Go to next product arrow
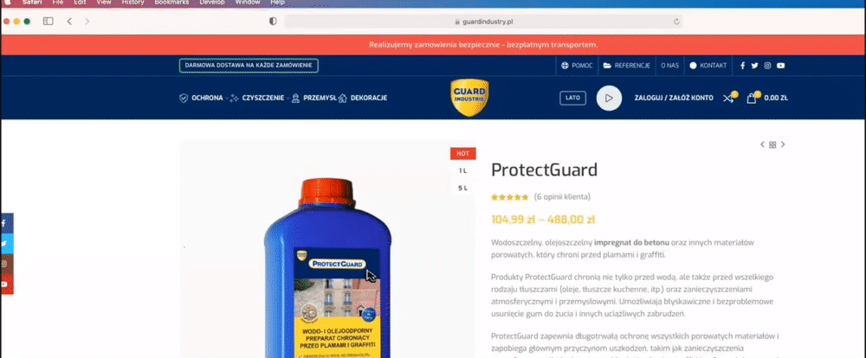 coord(783,144)
